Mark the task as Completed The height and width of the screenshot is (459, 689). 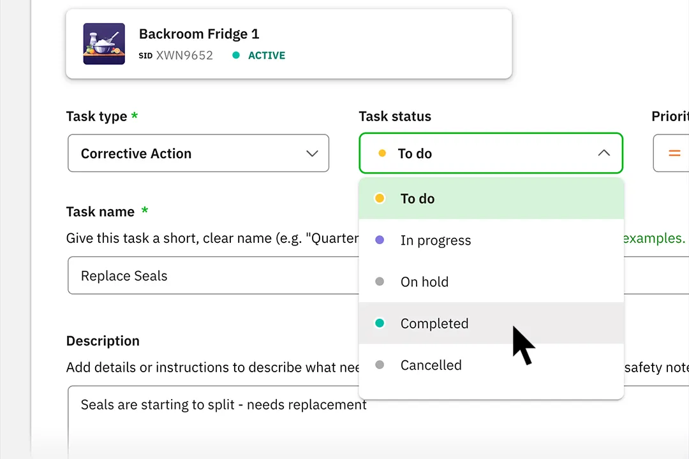[491, 323]
